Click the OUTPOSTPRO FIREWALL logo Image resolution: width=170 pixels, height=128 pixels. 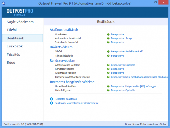(20, 12)
